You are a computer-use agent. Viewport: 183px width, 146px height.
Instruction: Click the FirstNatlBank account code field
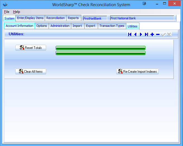click(x=95, y=18)
